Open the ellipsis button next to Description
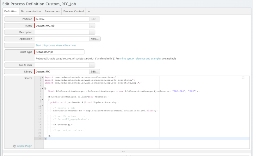This screenshot has height=156, width=253. tap(92, 32)
